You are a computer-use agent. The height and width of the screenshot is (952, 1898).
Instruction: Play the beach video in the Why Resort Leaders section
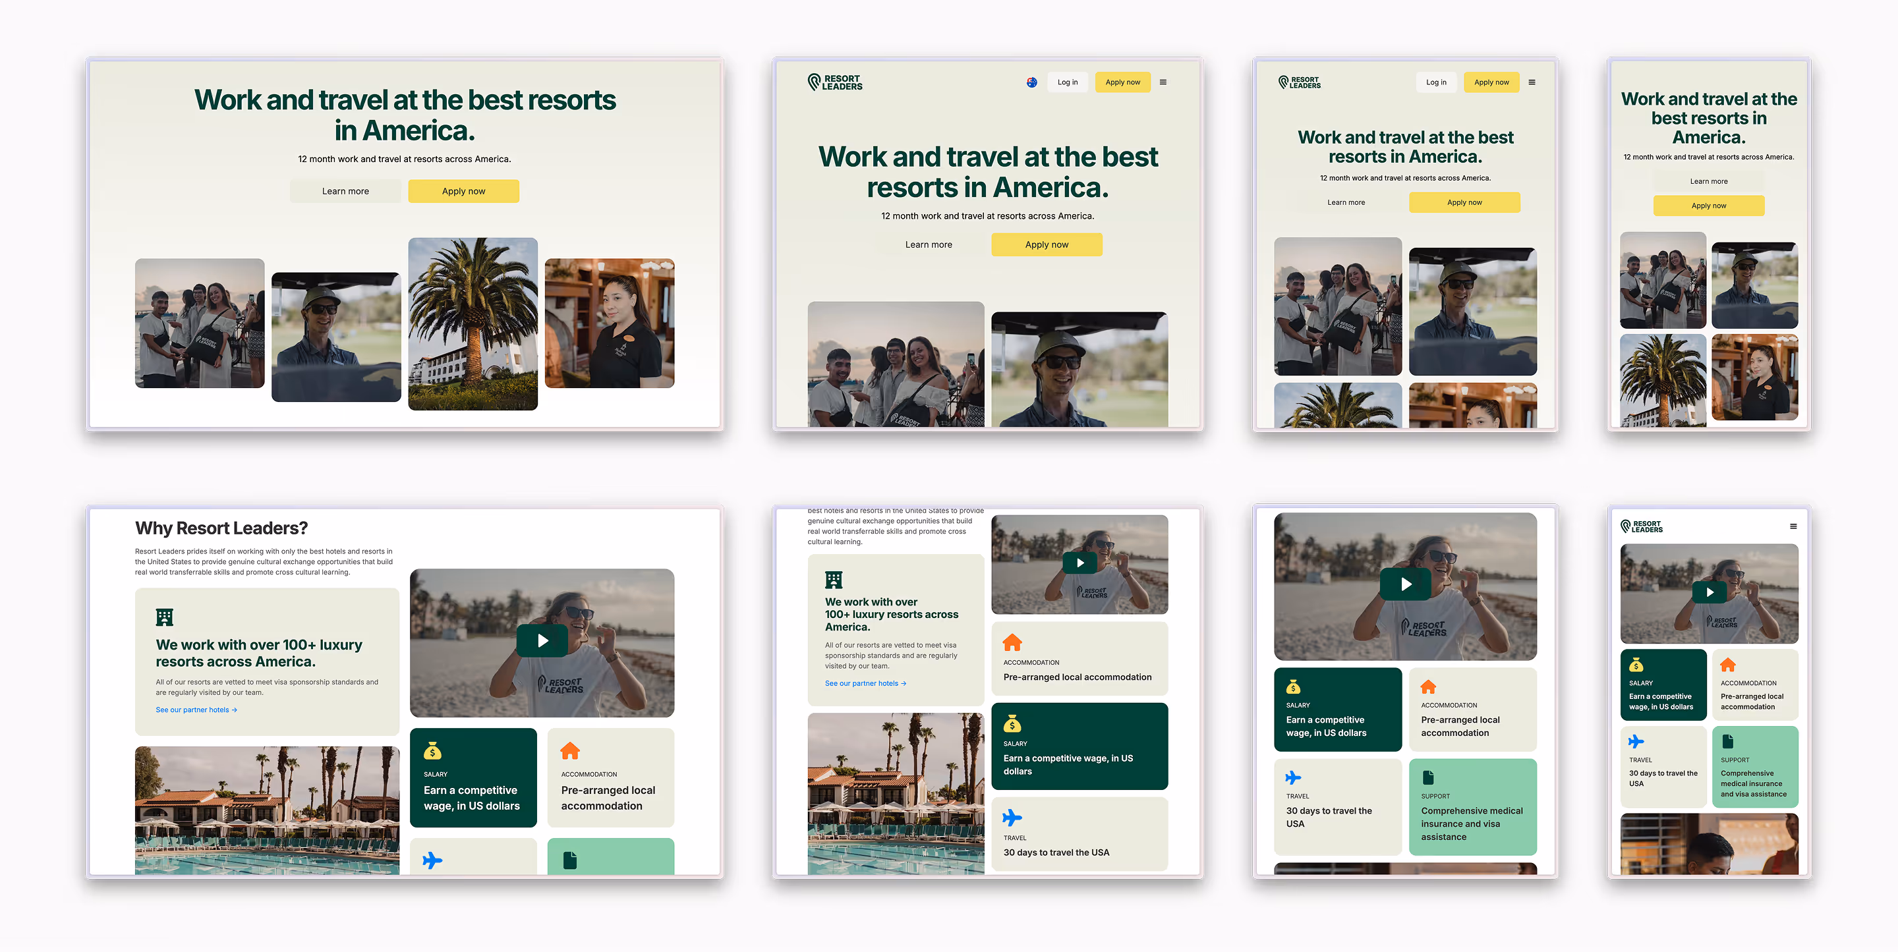pos(542,641)
